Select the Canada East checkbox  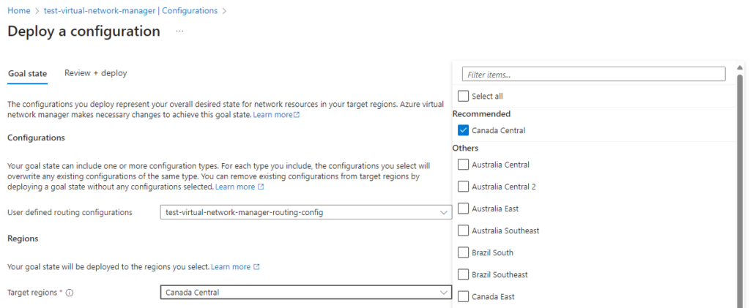(x=463, y=296)
